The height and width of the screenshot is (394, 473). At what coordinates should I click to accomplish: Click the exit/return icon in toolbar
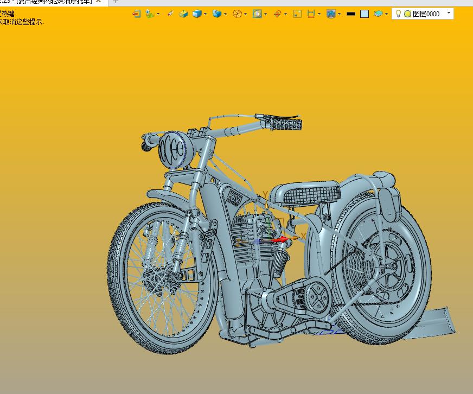click(136, 14)
